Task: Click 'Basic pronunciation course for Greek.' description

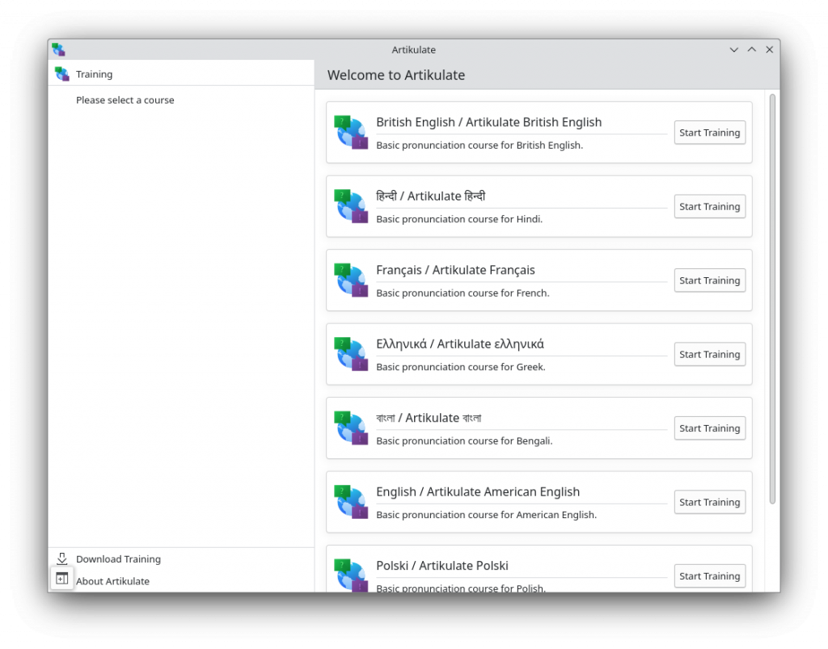Action: click(460, 367)
